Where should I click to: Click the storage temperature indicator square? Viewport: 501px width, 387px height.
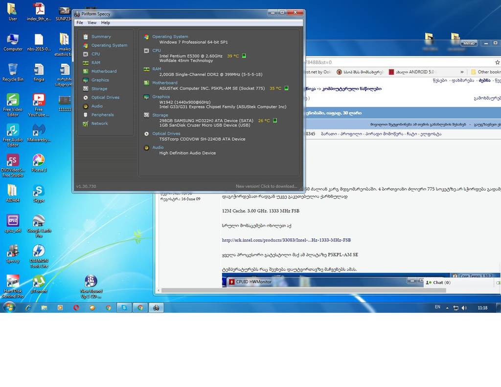[275, 121]
